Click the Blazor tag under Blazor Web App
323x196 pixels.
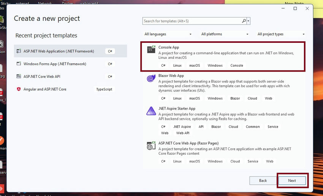click(x=235, y=99)
